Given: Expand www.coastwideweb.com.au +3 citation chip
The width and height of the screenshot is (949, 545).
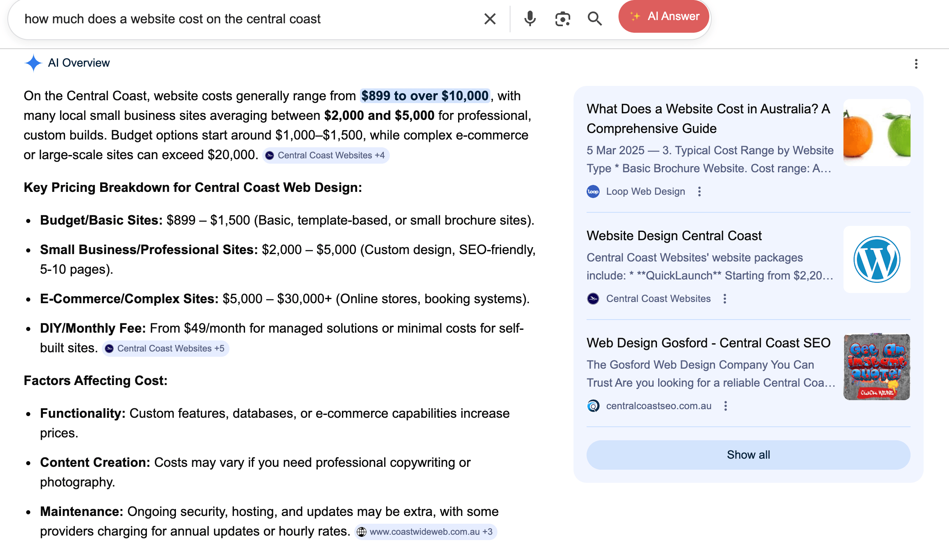Looking at the screenshot, I should [x=425, y=532].
